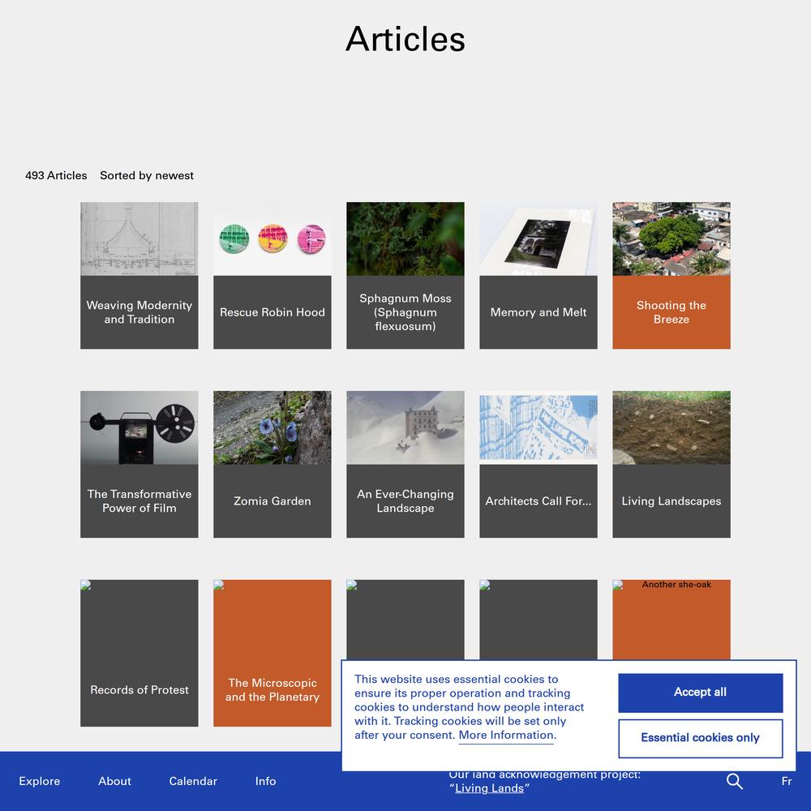Click the 493 Articles count label
811x811 pixels.
tap(56, 175)
